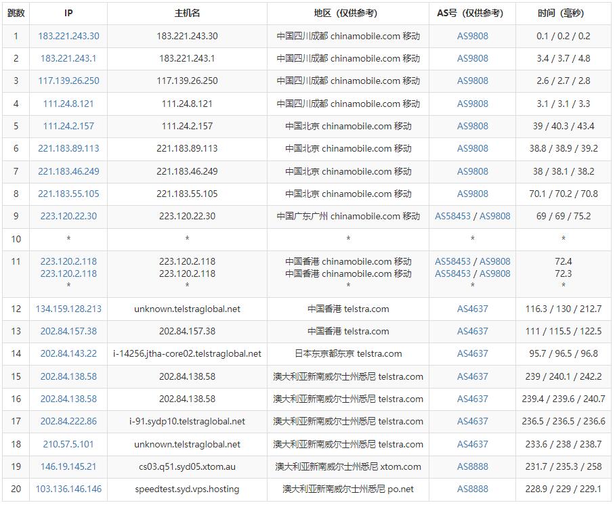This screenshot has width=615, height=505.
Task: Click IP link 117.139.26.250
Action: 68,81
